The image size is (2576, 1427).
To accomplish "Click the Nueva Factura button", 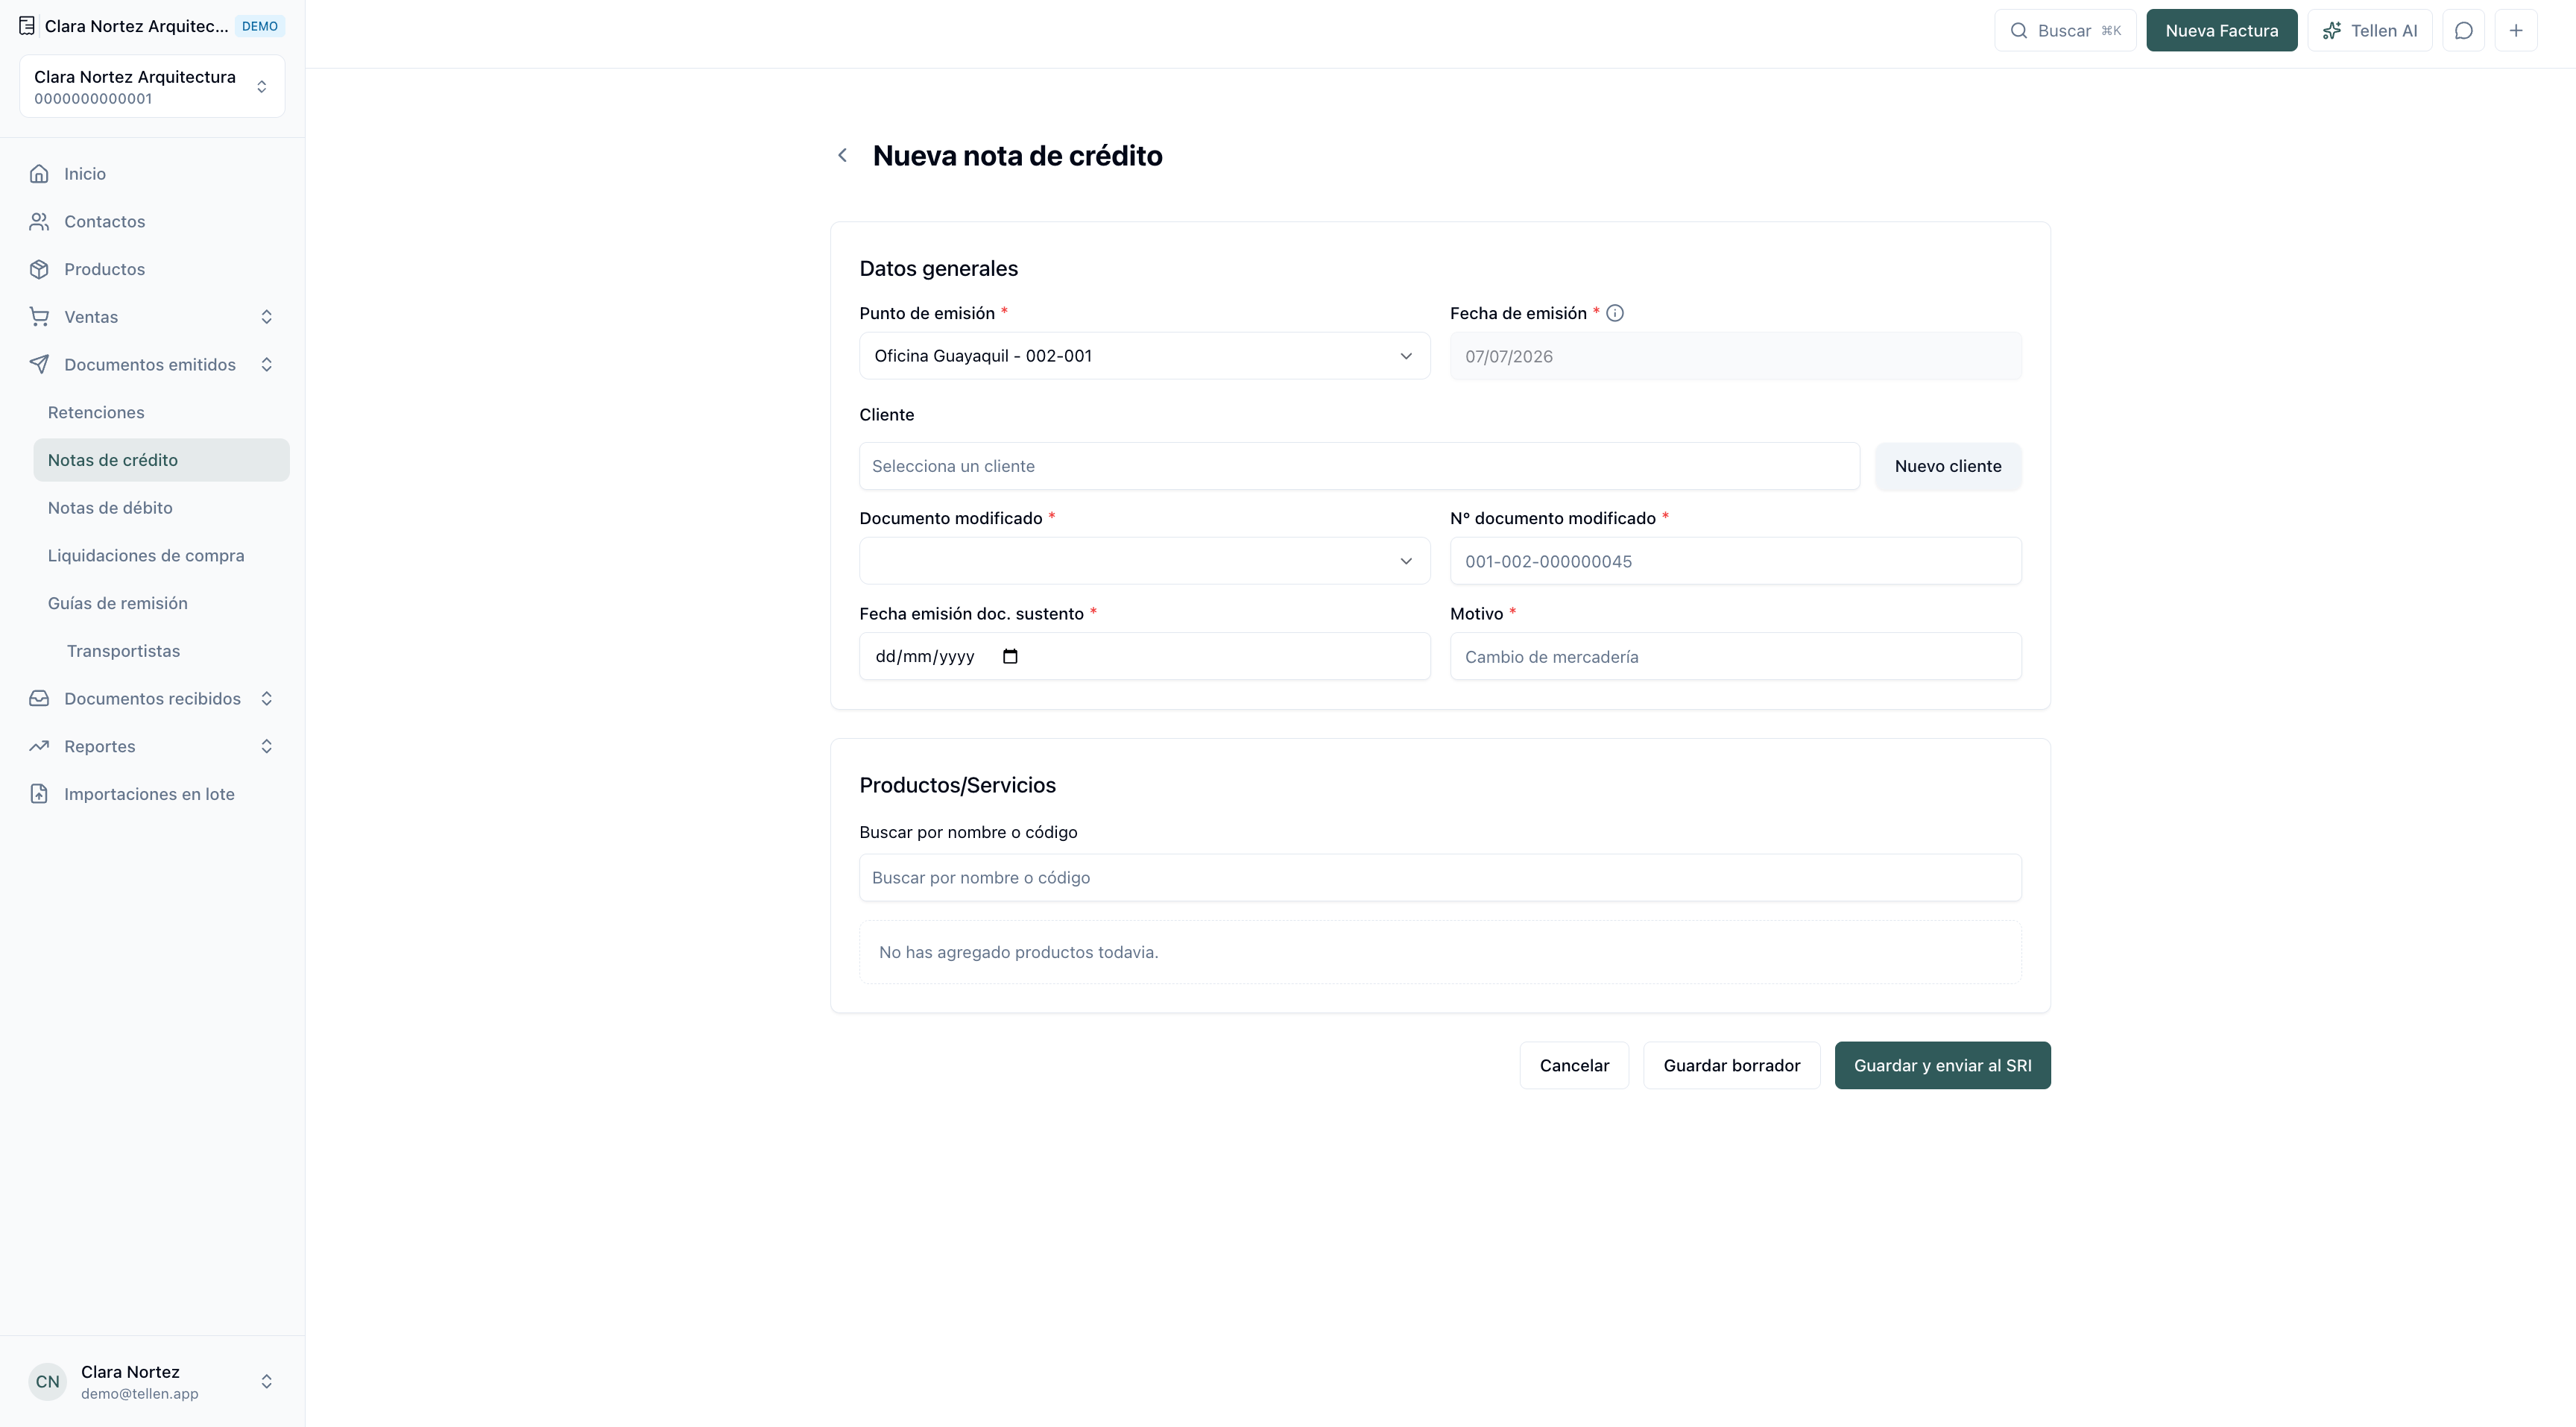I will point(2221,30).
